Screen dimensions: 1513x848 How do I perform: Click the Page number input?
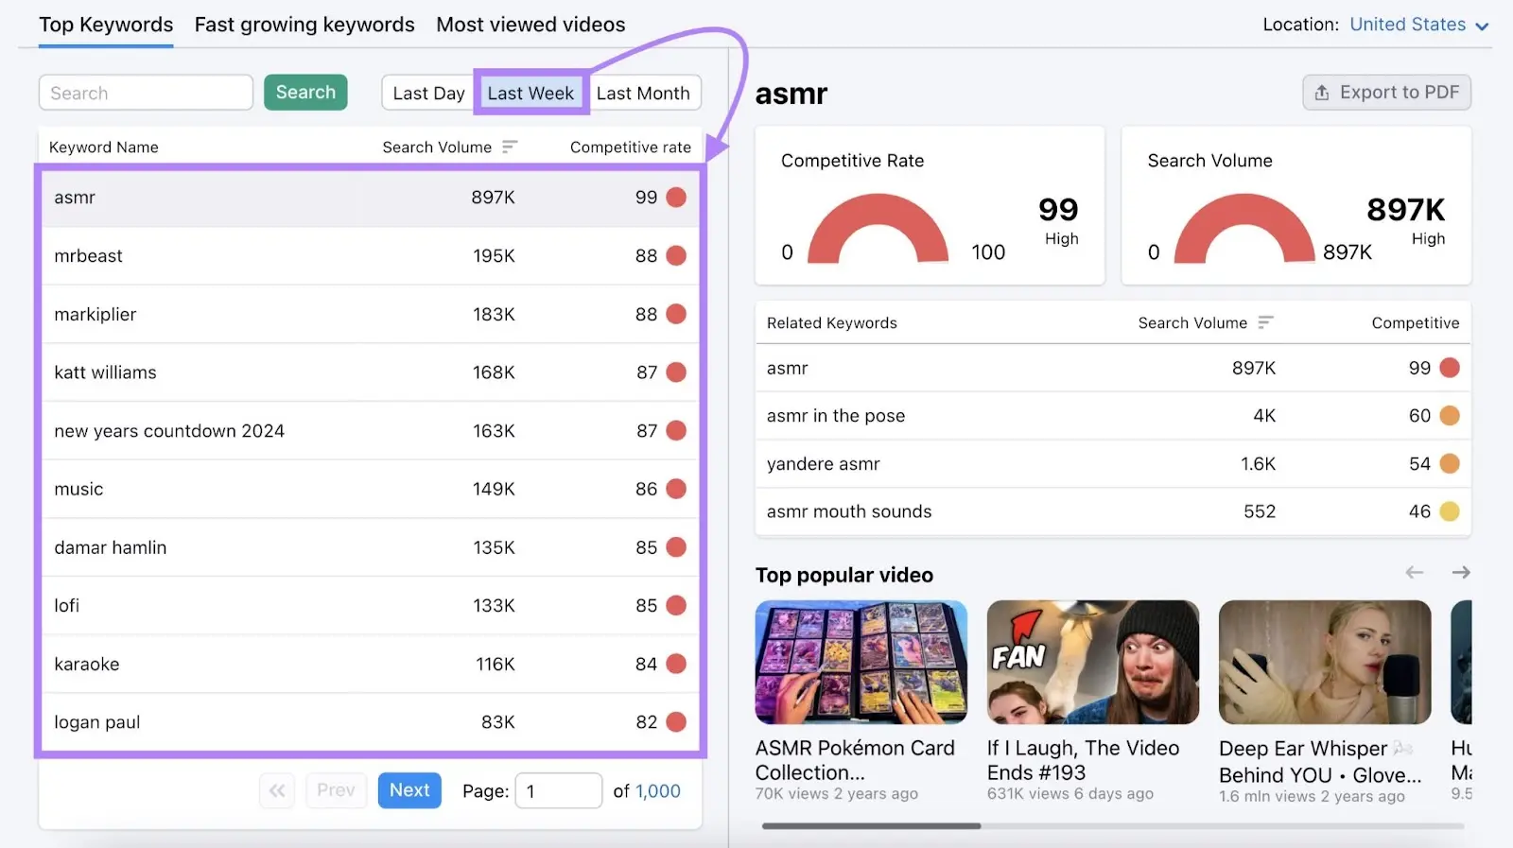point(558,790)
